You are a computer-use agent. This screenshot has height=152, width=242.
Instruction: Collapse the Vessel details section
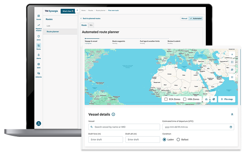coord(232,114)
